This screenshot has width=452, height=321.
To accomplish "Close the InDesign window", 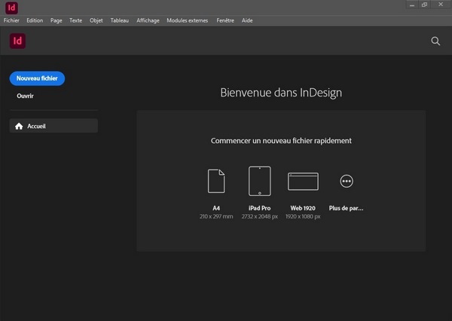I will click(x=441, y=5).
